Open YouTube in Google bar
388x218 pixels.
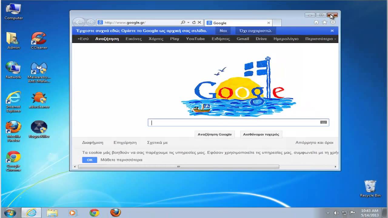coord(196,39)
